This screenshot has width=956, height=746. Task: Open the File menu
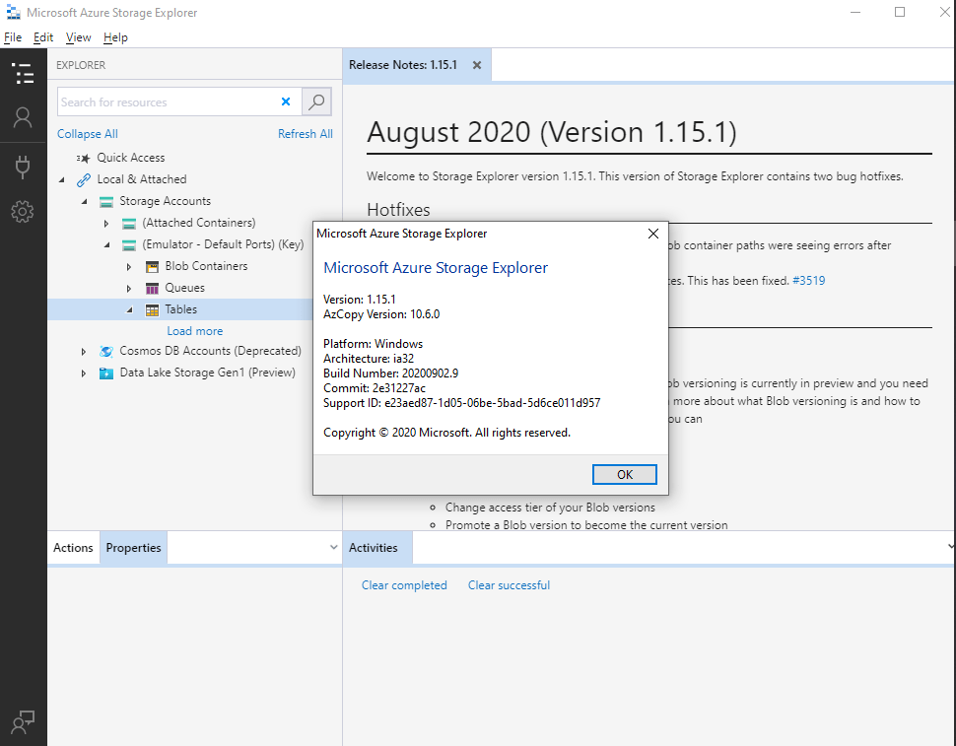13,37
